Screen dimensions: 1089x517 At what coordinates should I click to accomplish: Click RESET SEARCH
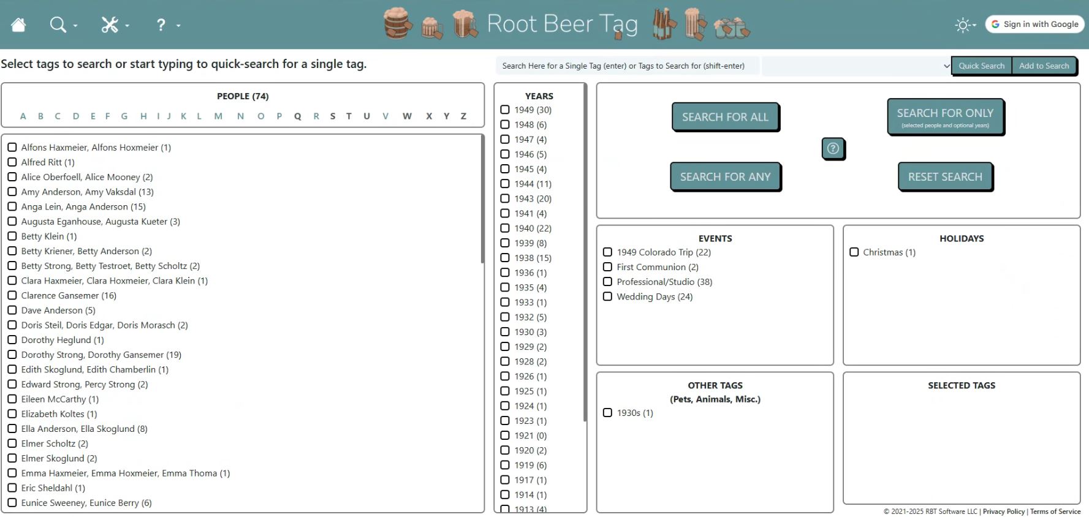pyautogui.click(x=945, y=177)
